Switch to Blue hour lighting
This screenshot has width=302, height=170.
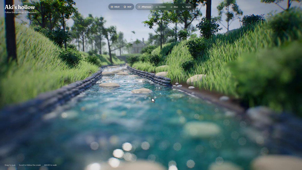click(174, 7)
